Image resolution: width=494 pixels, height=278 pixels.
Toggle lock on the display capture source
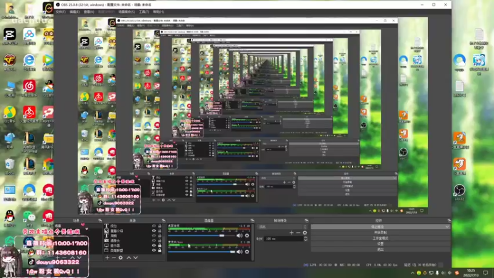coord(160,245)
